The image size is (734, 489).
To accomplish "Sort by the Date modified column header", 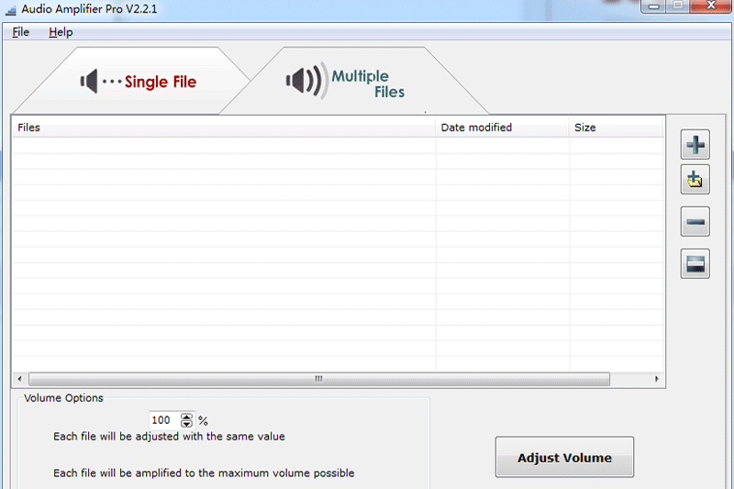I will (500, 128).
